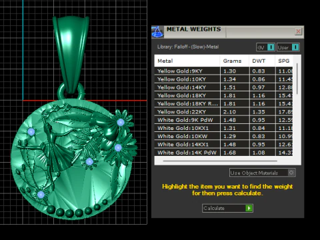Viewport: 320px width, 240px height.
Task: Select the White Gold:9K PdW row
Action: (223, 120)
